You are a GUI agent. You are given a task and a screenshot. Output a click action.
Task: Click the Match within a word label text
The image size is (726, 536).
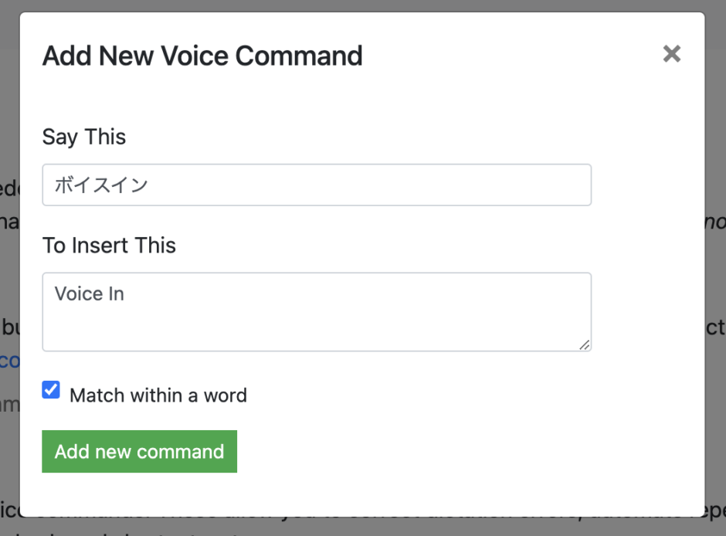pos(158,395)
